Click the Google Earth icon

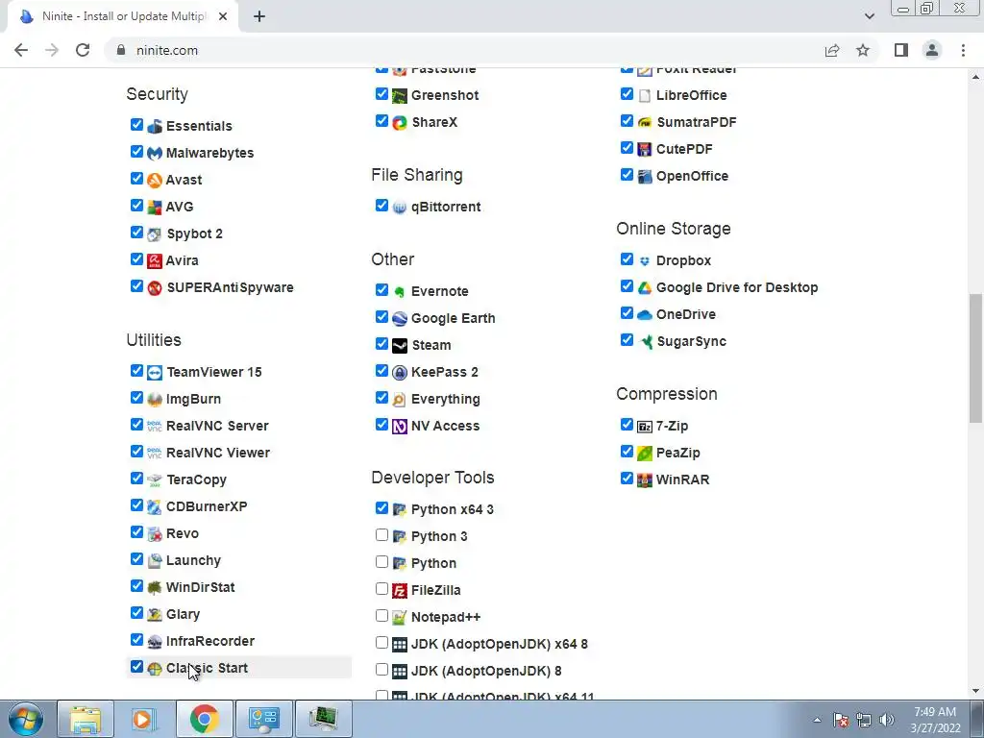(x=400, y=318)
